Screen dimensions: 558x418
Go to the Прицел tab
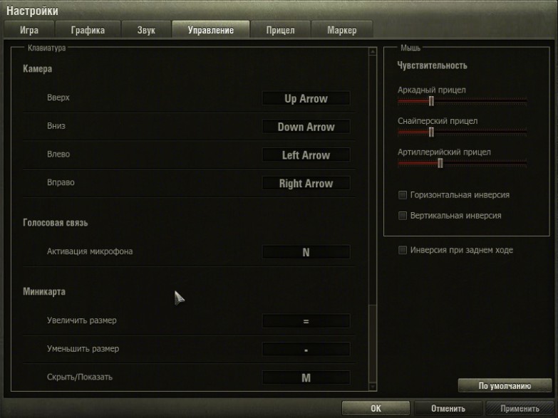pyautogui.click(x=280, y=30)
